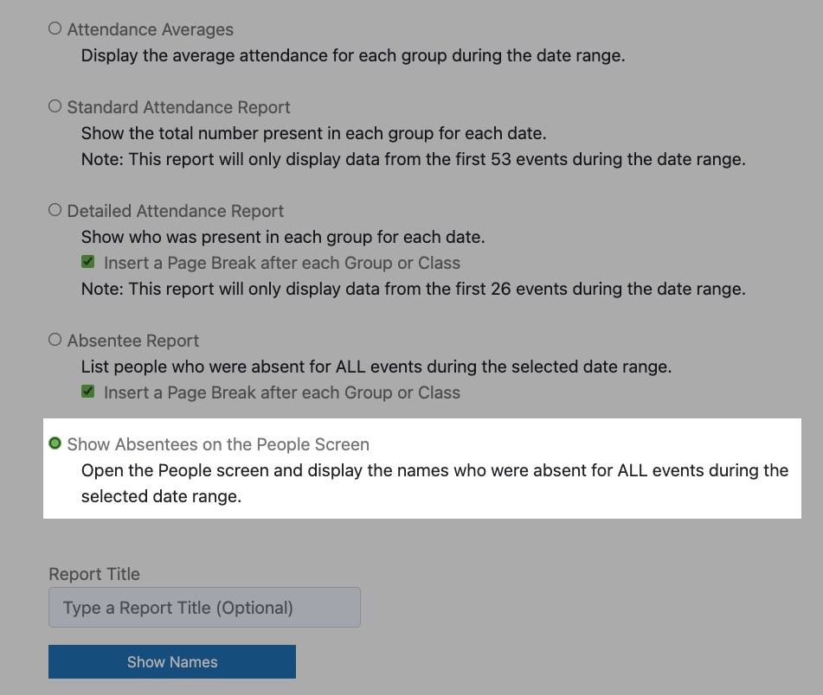Click the "Attendance Averages" label text

coord(150,30)
